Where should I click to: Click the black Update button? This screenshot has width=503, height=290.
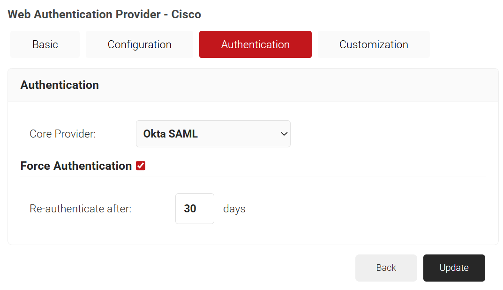pyautogui.click(x=454, y=268)
